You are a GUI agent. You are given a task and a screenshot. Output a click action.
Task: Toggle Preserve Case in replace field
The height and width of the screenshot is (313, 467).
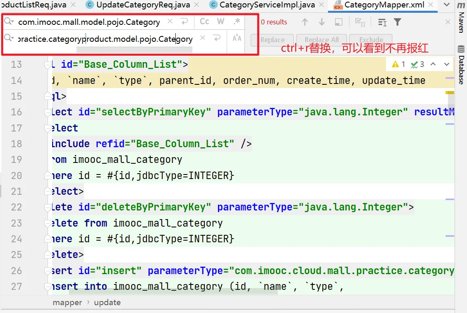[x=237, y=38]
